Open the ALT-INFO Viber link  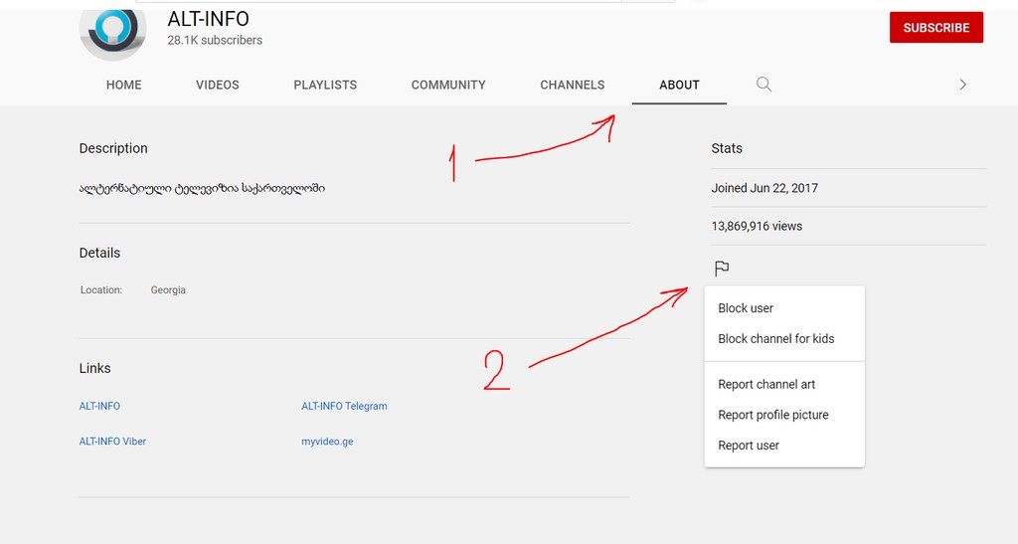coord(112,442)
